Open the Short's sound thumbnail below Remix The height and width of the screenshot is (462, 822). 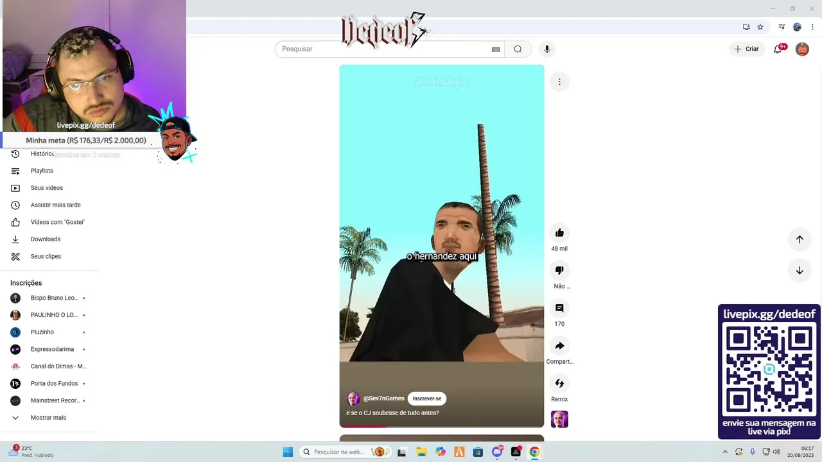(559, 420)
